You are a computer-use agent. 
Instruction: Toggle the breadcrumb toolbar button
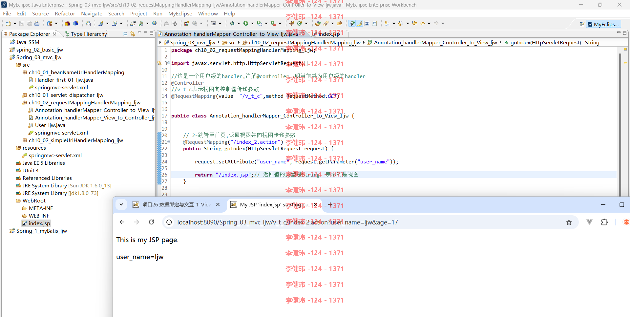pos(352,23)
